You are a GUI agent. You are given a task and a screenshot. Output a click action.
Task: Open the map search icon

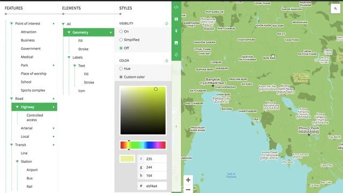[x=335, y=9]
